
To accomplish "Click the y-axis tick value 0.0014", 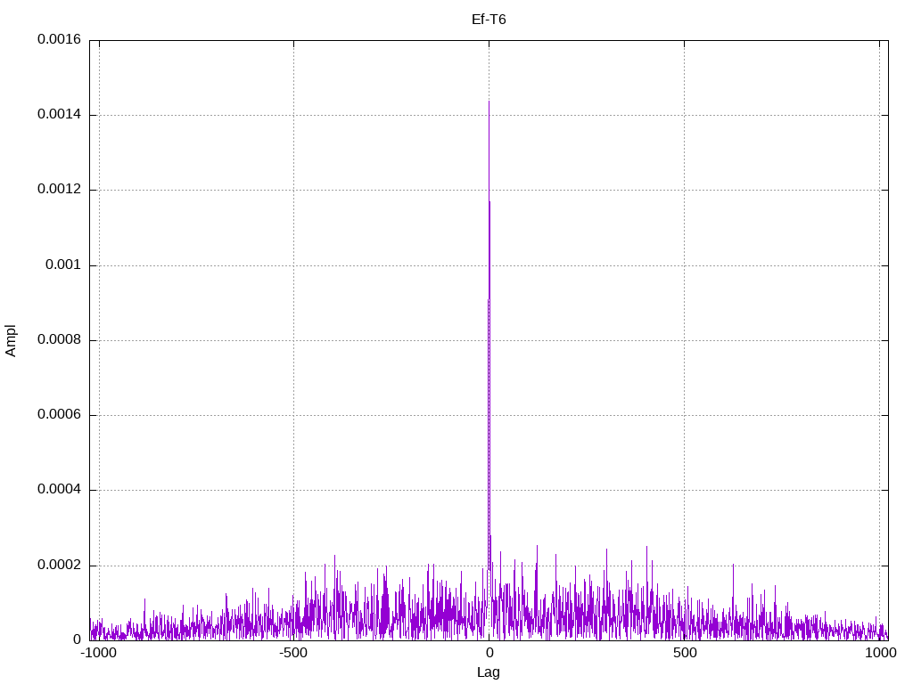I will [60, 114].
